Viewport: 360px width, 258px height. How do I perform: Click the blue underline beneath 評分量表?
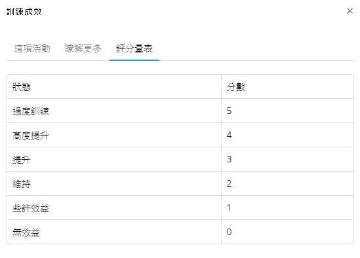click(134, 60)
